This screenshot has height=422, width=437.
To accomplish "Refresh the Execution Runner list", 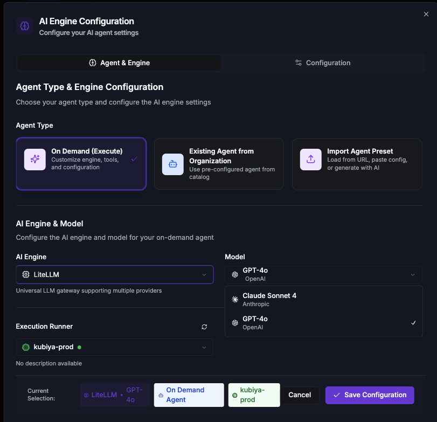I will (204, 327).
